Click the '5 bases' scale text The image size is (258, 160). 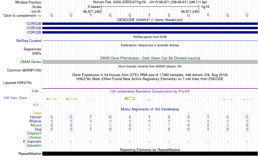[x=94, y=7]
